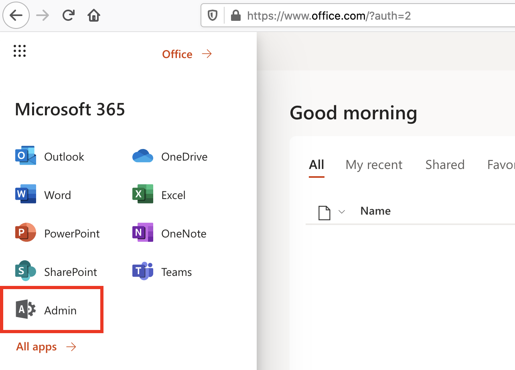This screenshot has width=515, height=370.
Task: Go to the browser home page
Action: coord(94,16)
